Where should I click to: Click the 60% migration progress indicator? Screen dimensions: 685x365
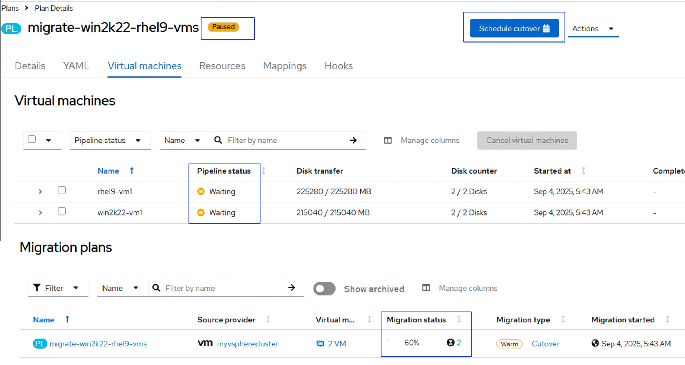(412, 343)
